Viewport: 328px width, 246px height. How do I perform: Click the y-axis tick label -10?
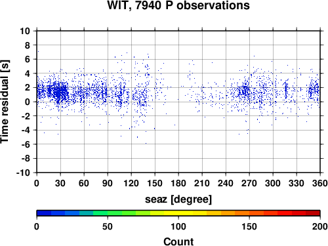[23, 173]
